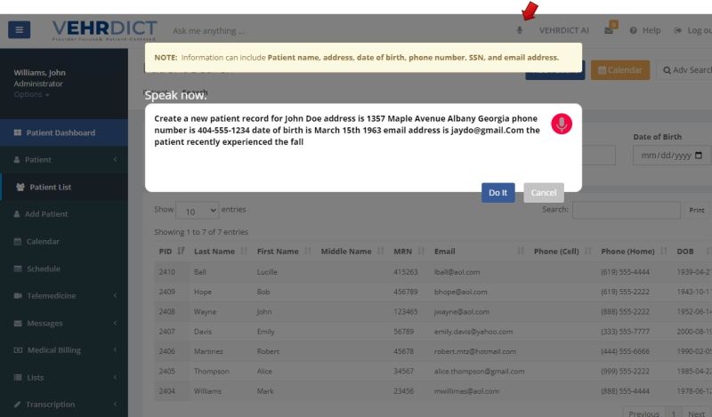Open the messages envelope notification icon
Image resolution: width=712 pixels, height=417 pixels.
(610, 30)
